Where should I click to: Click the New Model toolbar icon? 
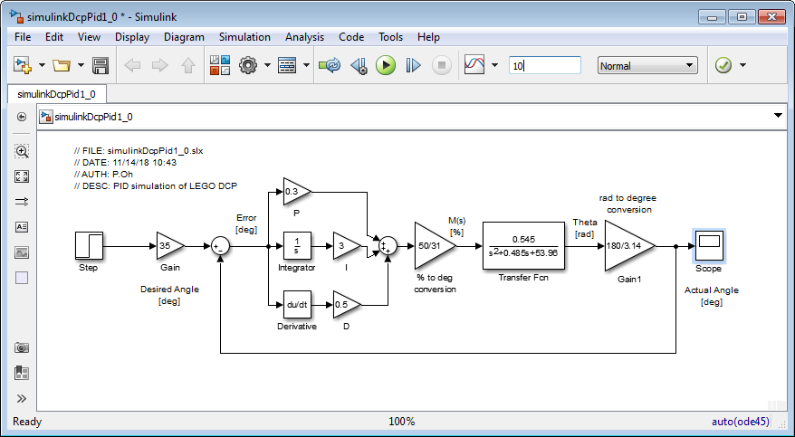[x=23, y=65]
